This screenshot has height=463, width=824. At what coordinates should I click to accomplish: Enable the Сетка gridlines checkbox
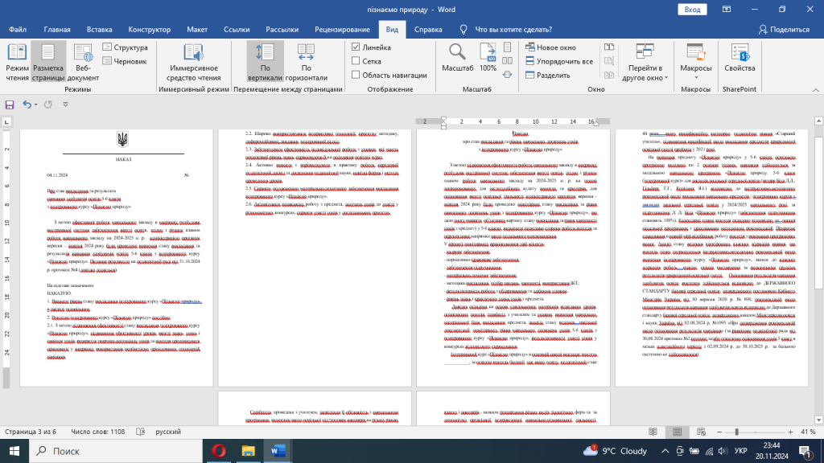point(356,61)
